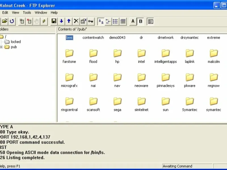Open the Edit menu
Viewport: 227px width, 170px height.
coord(5,12)
